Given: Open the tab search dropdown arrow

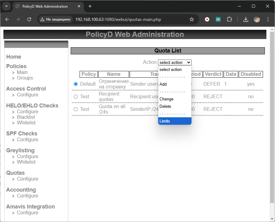Looking at the screenshot, I should click(6, 6).
